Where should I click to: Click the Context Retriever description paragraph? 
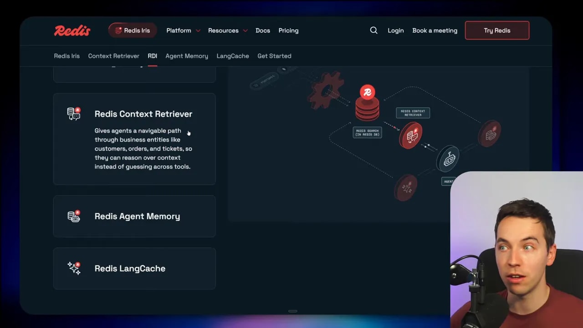click(x=143, y=149)
